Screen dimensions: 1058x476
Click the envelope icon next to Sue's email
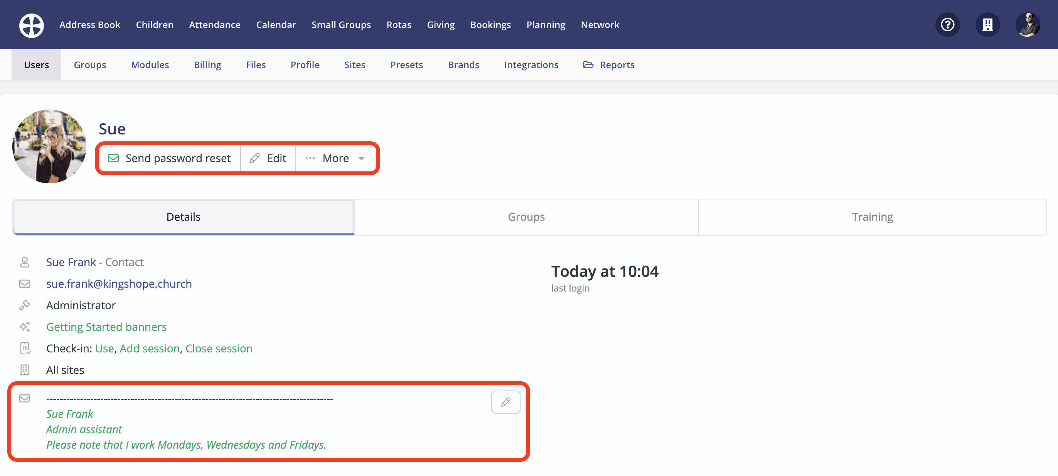click(x=25, y=283)
